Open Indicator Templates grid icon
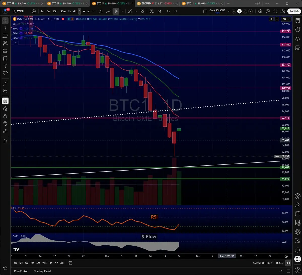Viewport: 302px width, 275px height. (x=142, y=11)
